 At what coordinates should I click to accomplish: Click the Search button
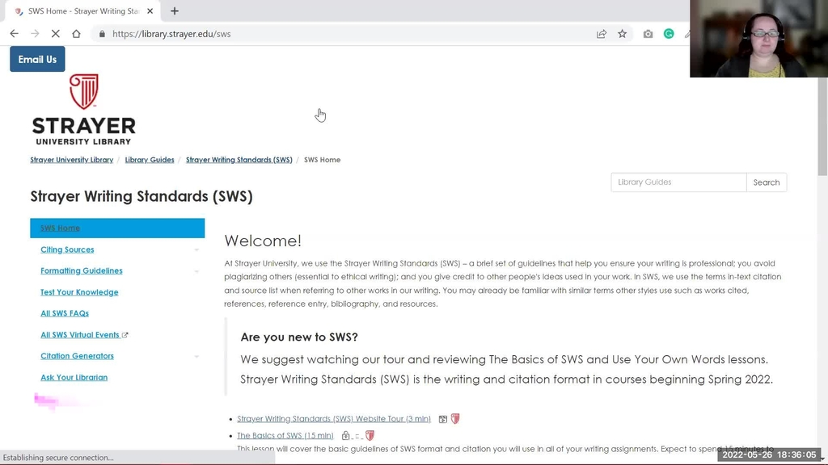click(x=766, y=182)
